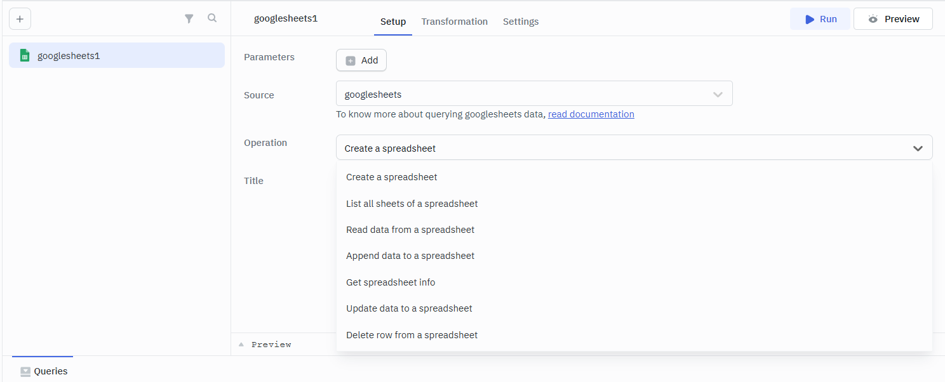Expand the bottom Preview panel triangle
The image size is (945, 382).
241,345
